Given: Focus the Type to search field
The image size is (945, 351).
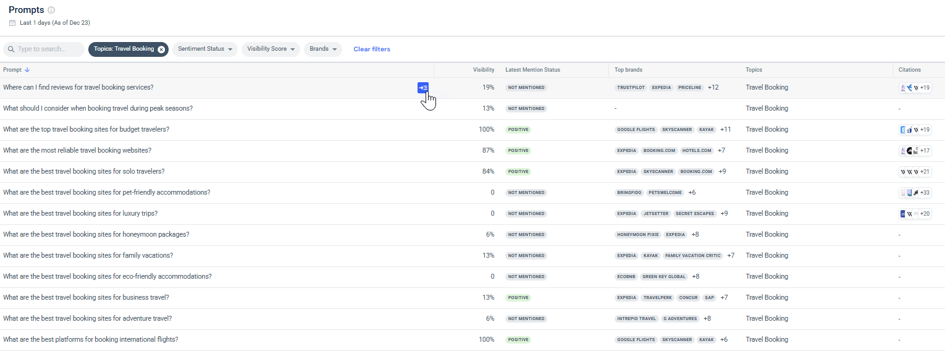Looking at the screenshot, I should point(48,49).
